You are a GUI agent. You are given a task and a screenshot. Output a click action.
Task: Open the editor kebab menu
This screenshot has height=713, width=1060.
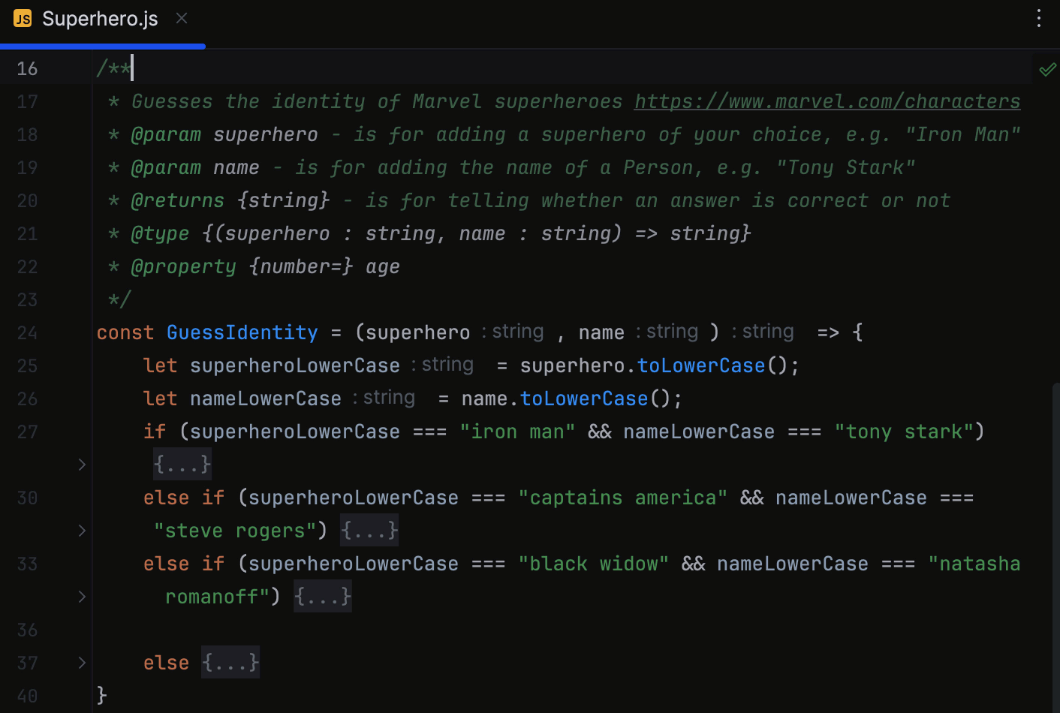point(1039,18)
